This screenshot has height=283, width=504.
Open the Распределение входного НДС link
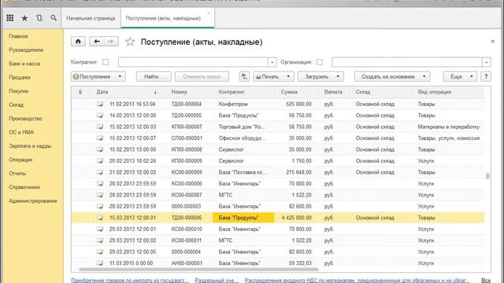(x=357, y=280)
